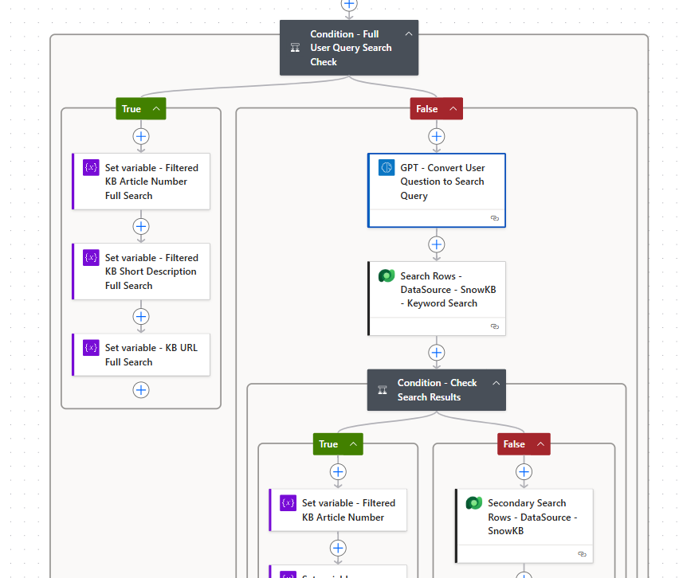Screen dimensions: 679x578
Task: Open Secondary Search Rows - DataSource - SnowKB action
Action: click(524, 525)
